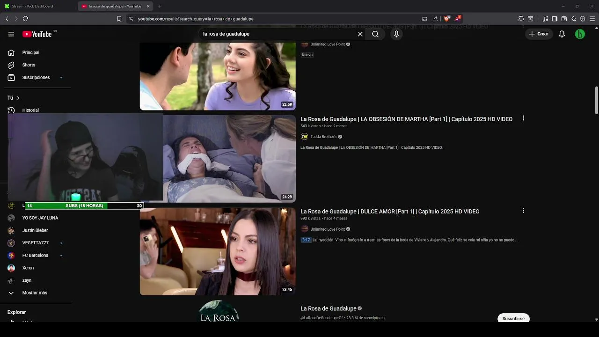Open more options for LA OBSESIÓN DE MARTHA video

tap(523, 118)
